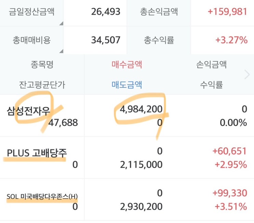Click the 종목명 column header
254x223 pixels.
[x=42, y=64]
